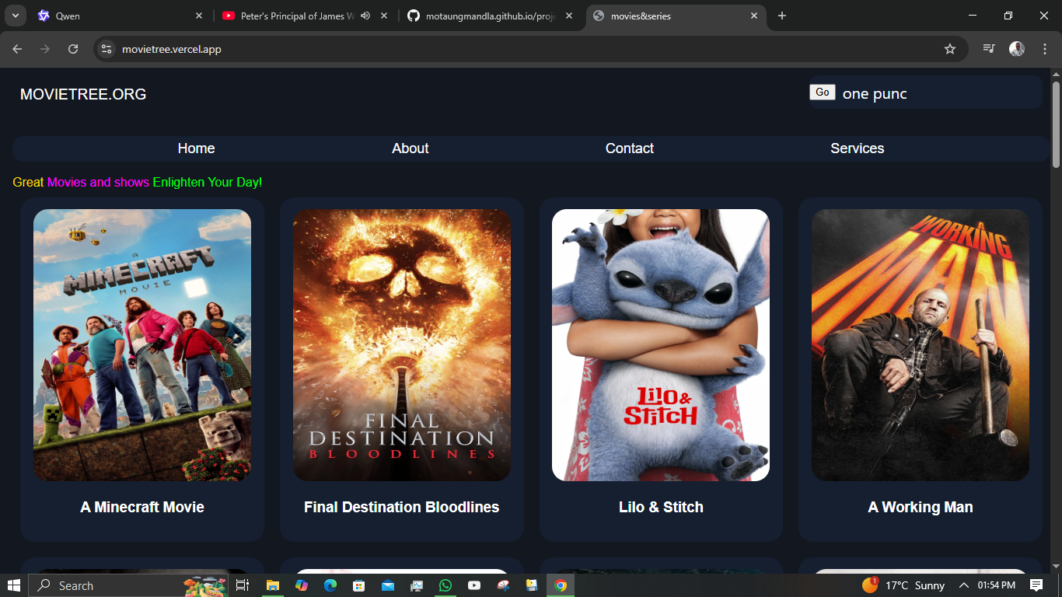Screen dimensions: 1062x597
Task: View site information icon in address bar
Action: pyautogui.click(x=107, y=49)
